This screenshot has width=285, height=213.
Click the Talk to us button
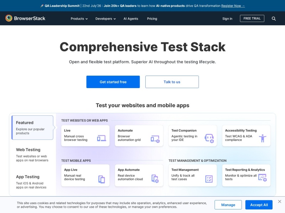[x=172, y=82]
